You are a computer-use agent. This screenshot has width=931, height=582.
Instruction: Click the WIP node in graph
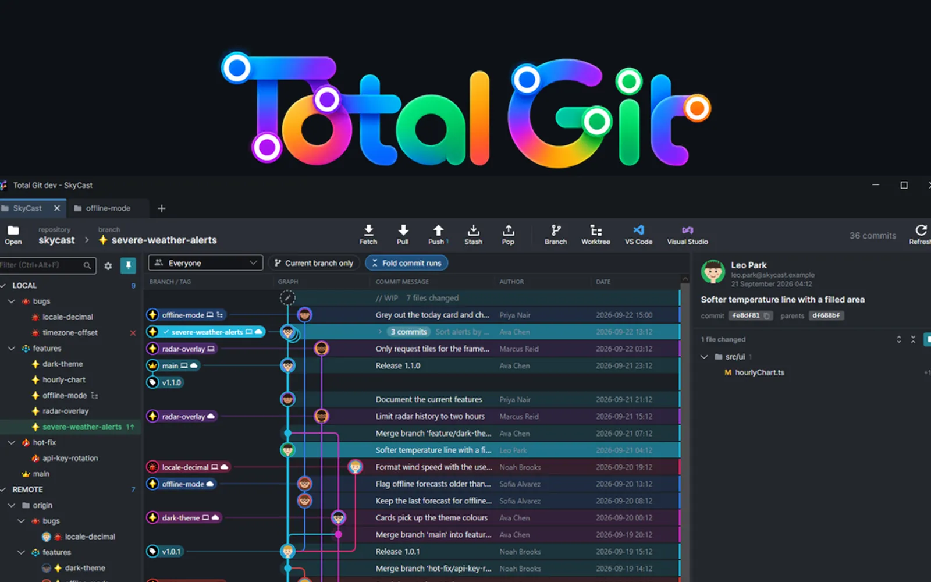pos(287,298)
